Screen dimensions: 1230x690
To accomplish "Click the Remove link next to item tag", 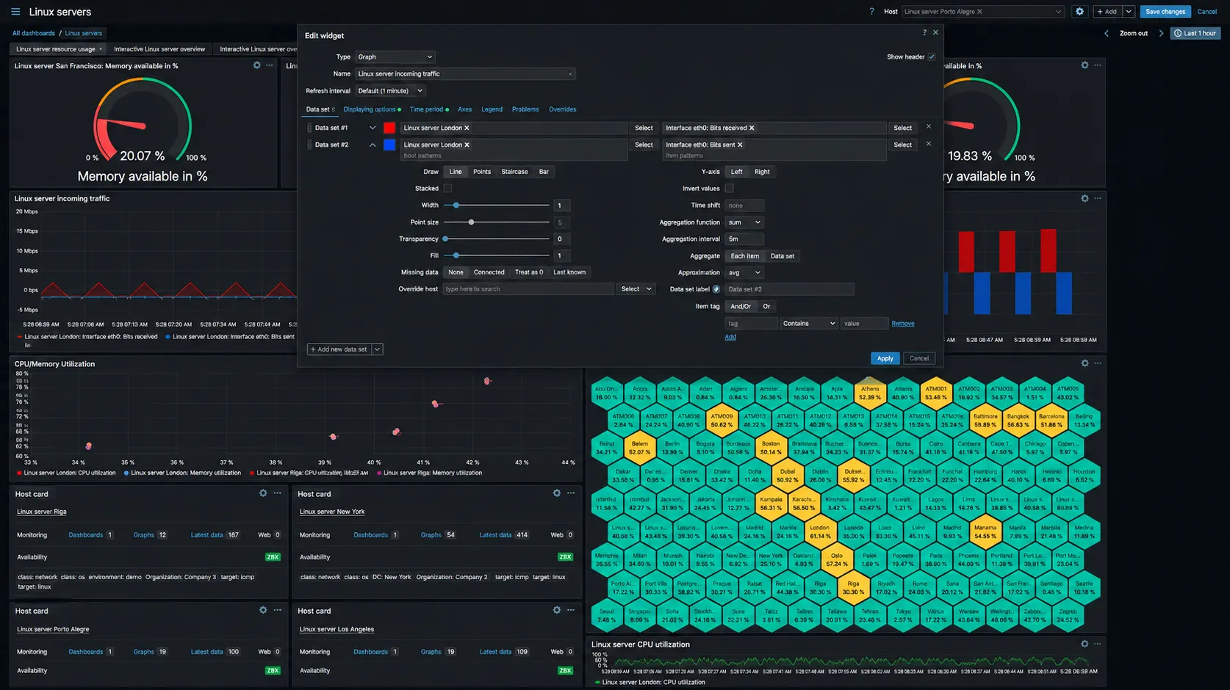I will pos(903,324).
